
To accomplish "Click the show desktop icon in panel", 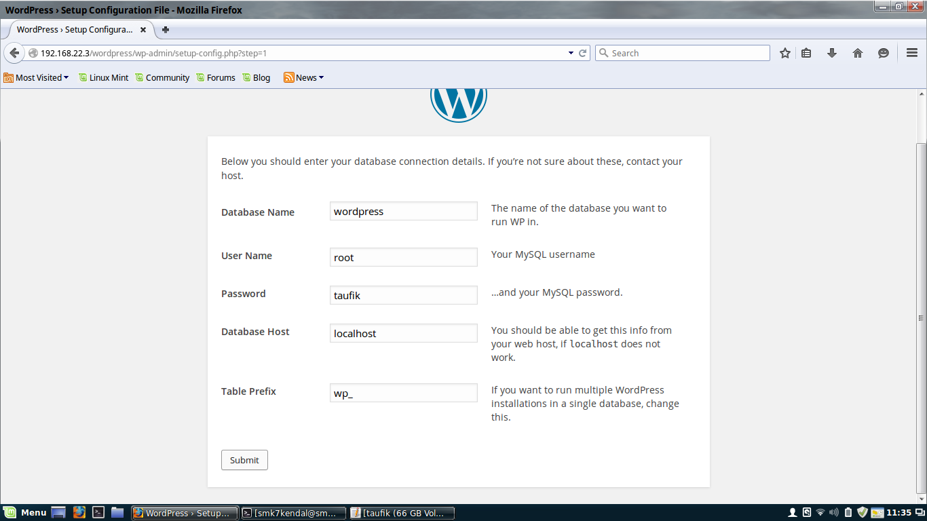I will pyautogui.click(x=58, y=512).
